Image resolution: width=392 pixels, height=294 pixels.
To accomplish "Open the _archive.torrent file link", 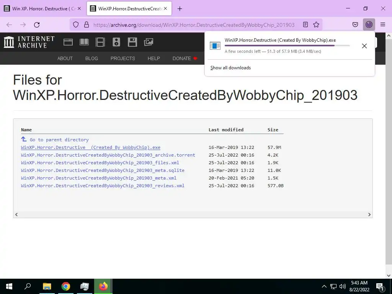I will click(x=108, y=155).
